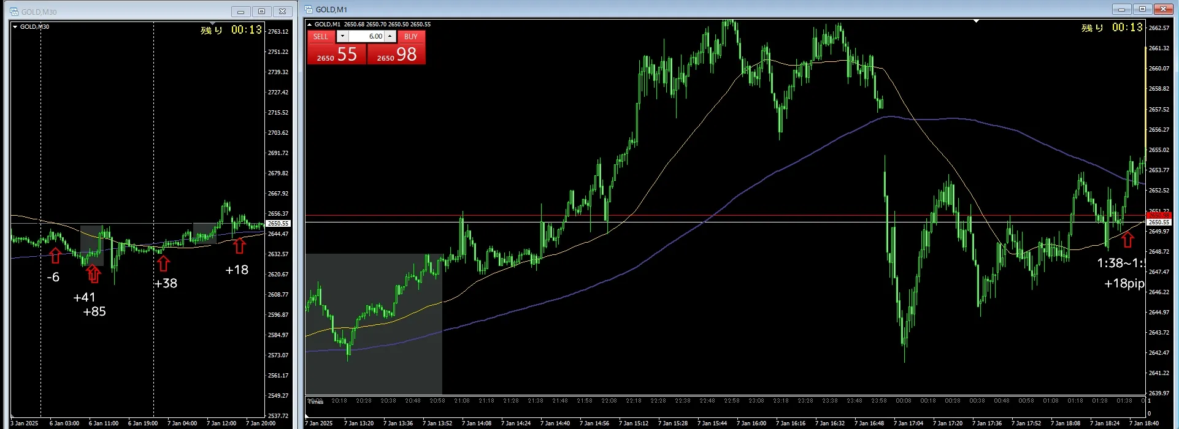Click the 2650 55 sell price tile
The height and width of the screenshot is (429, 1179).
337,55
